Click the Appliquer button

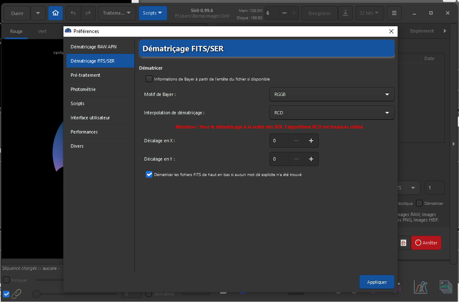[377, 282]
